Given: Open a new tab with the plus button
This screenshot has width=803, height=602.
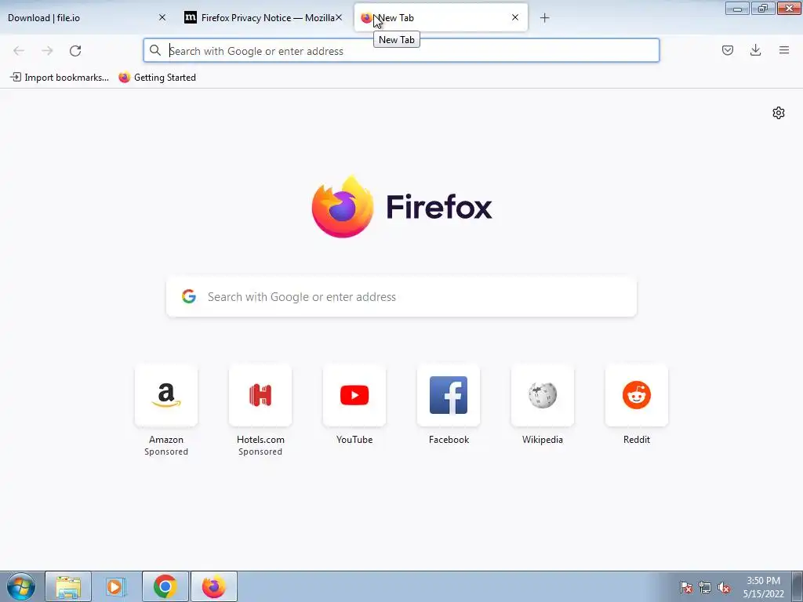Looking at the screenshot, I should (x=544, y=18).
